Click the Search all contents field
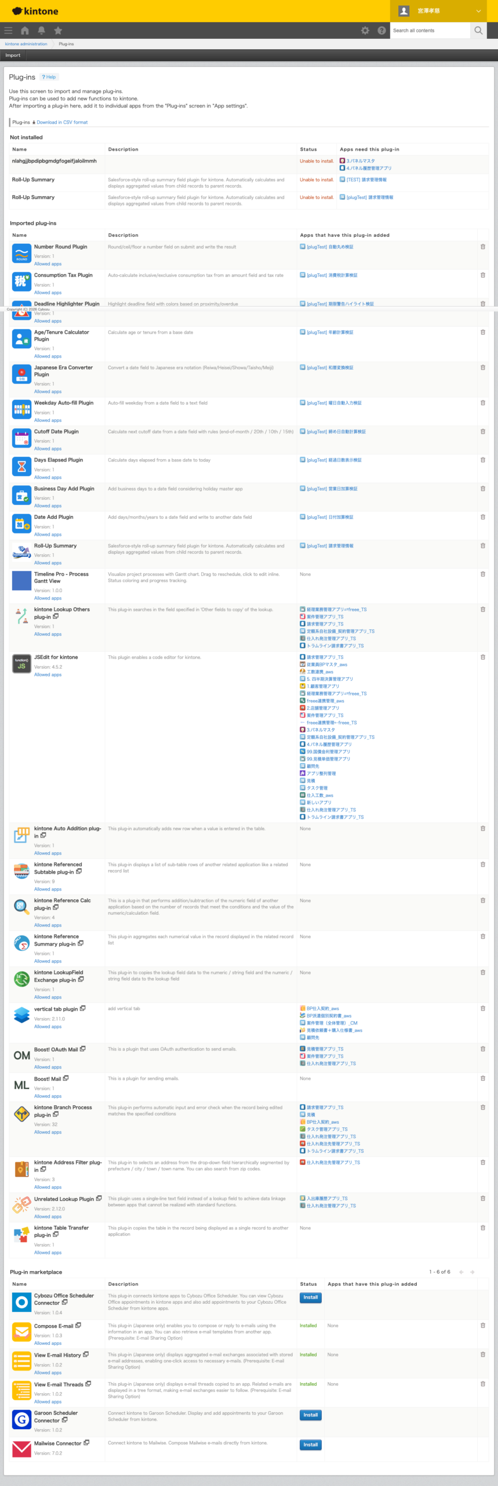498x1486 pixels. 430,31
